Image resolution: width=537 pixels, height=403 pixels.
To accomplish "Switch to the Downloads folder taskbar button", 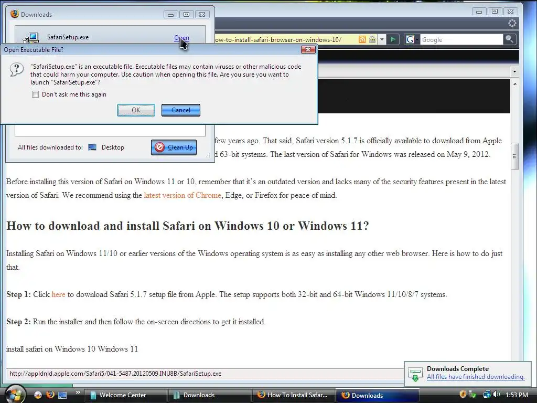I will click(x=209, y=395).
